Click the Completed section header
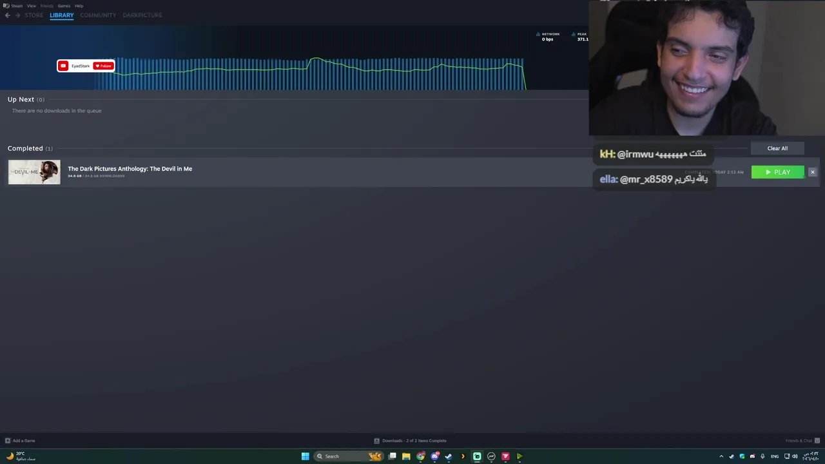Viewport: 825px width, 464px height. pos(30,148)
